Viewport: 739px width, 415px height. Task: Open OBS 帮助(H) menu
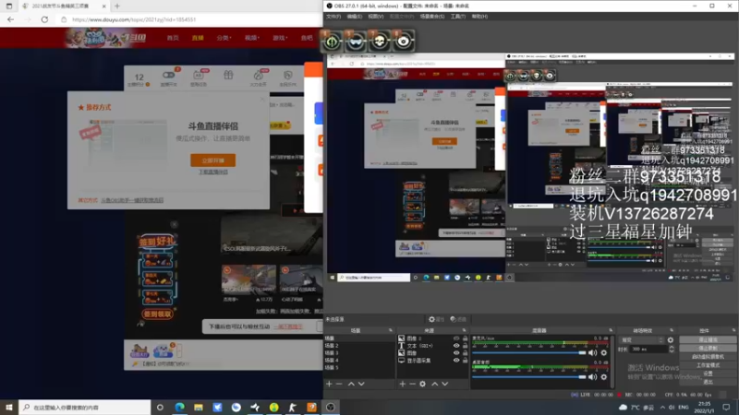pyautogui.click(x=479, y=17)
